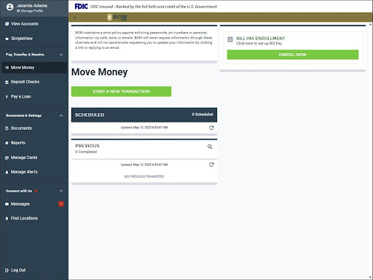Refresh the Previous transfers list

pyautogui.click(x=211, y=165)
